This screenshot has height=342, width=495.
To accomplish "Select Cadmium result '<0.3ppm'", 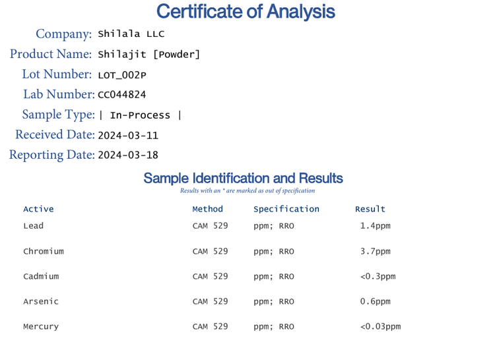I will (x=378, y=277).
